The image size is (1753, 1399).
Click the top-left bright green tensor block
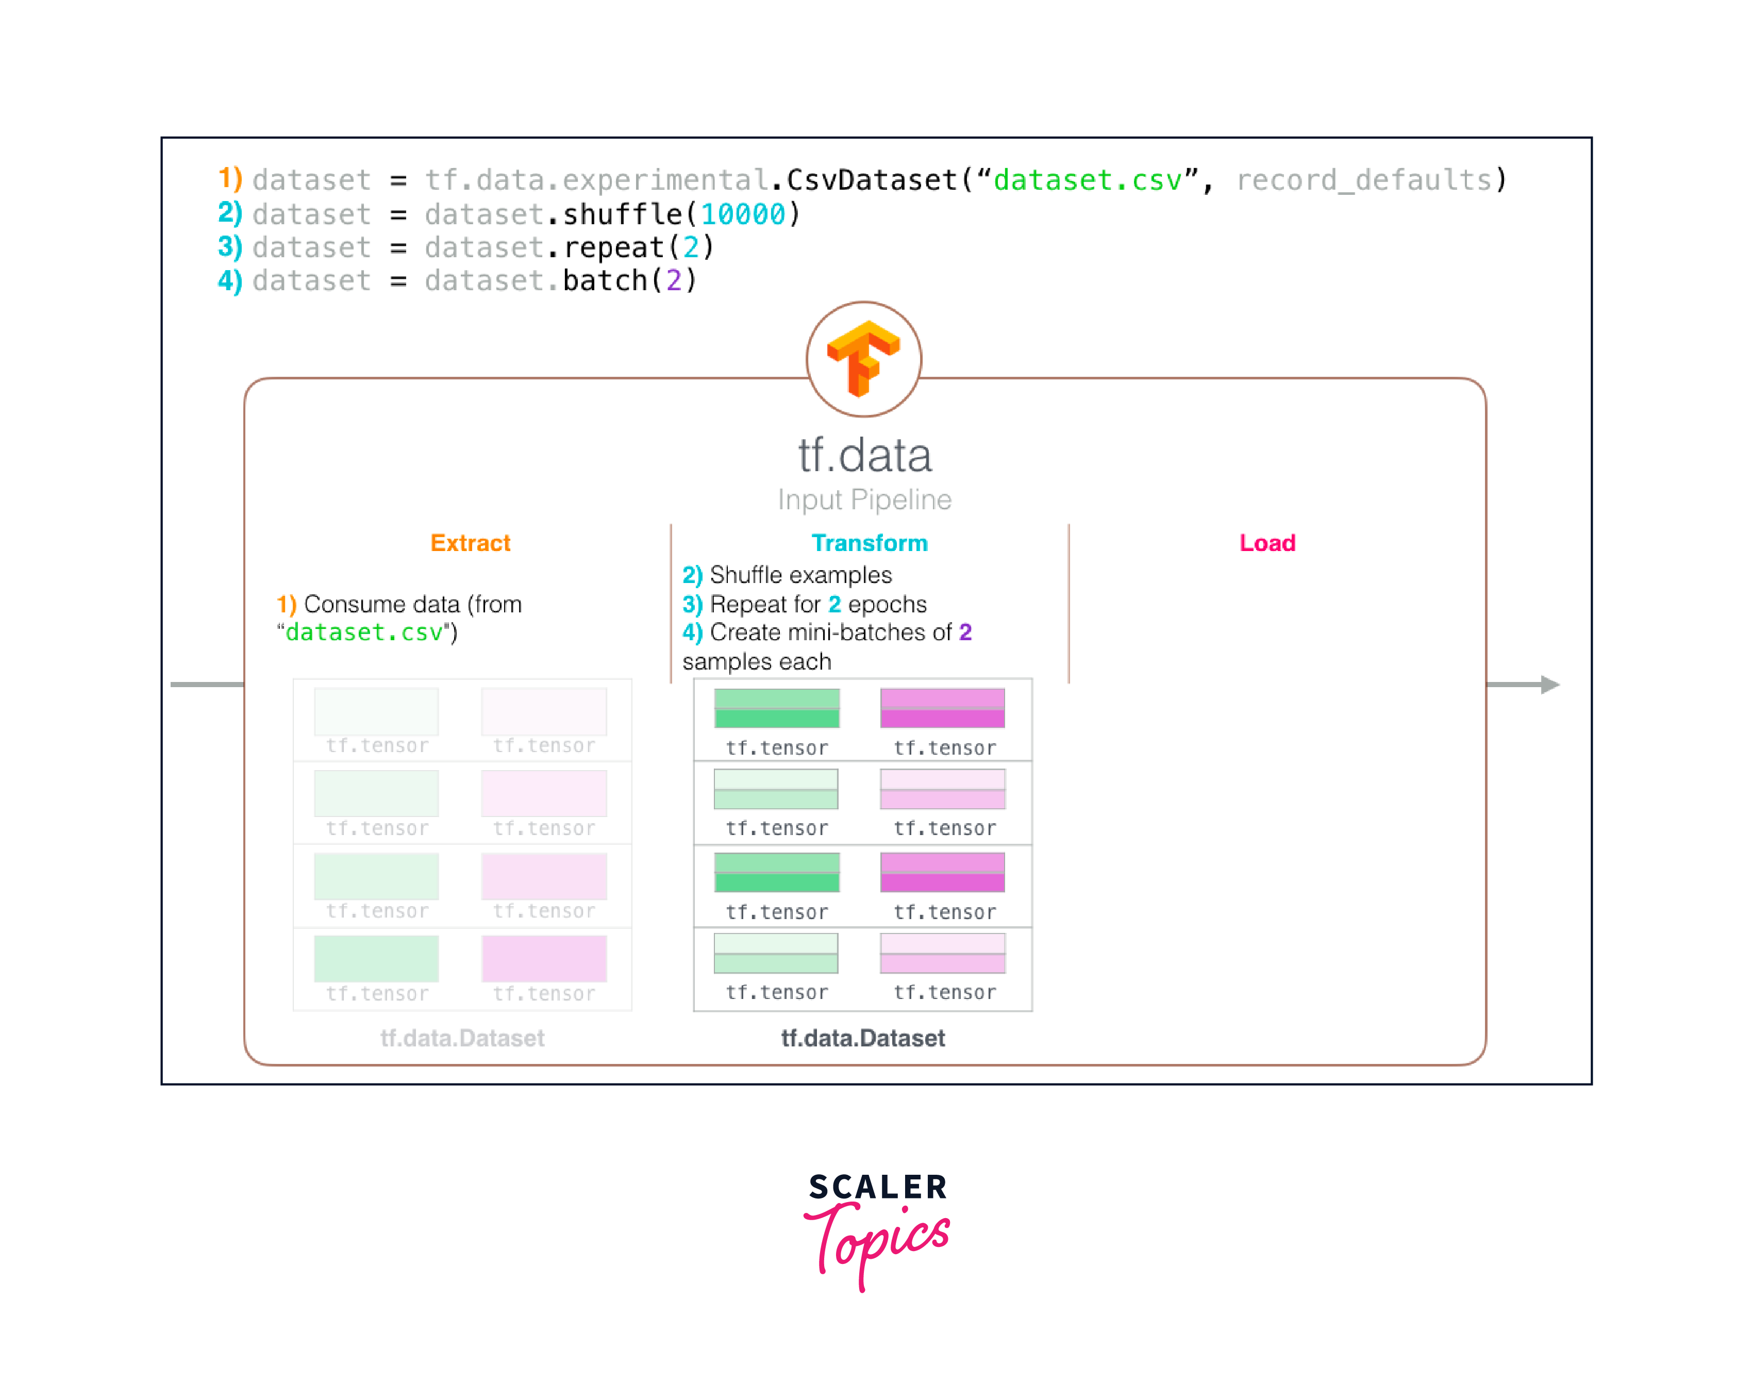(776, 708)
